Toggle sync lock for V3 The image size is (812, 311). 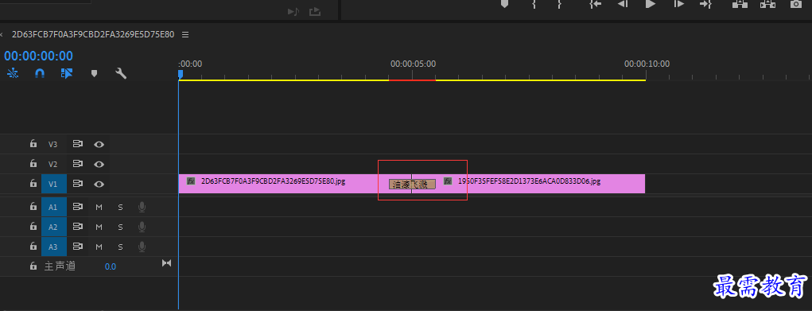click(78, 144)
